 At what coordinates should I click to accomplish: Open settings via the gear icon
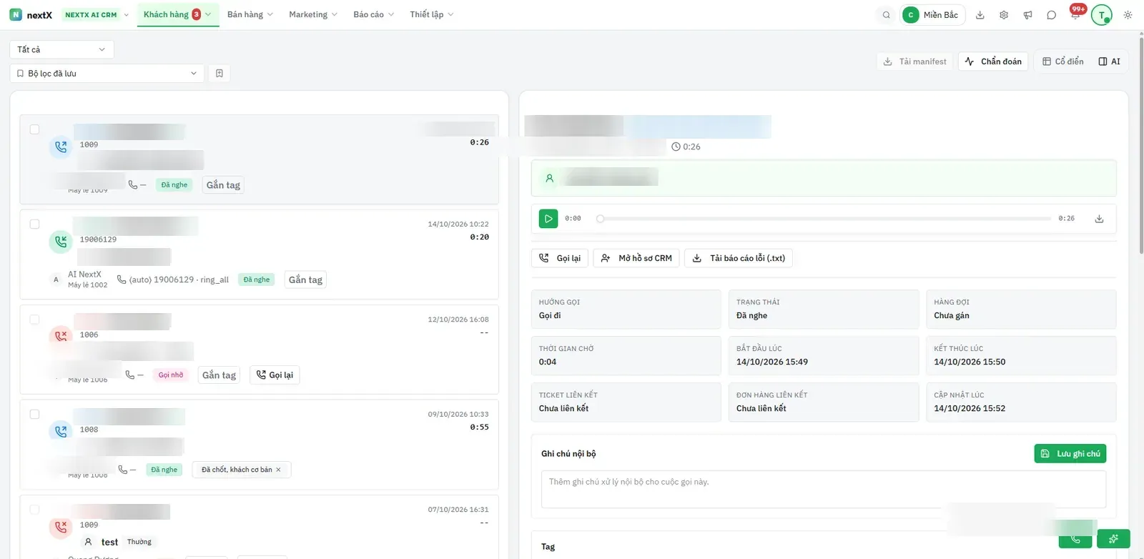[x=1004, y=15]
